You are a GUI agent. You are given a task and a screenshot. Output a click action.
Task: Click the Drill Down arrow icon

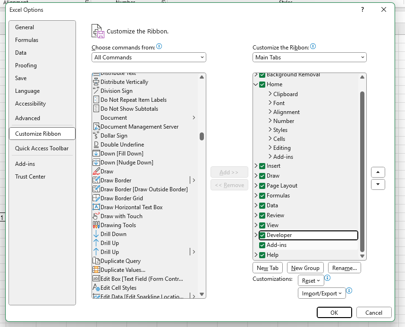tap(96, 234)
